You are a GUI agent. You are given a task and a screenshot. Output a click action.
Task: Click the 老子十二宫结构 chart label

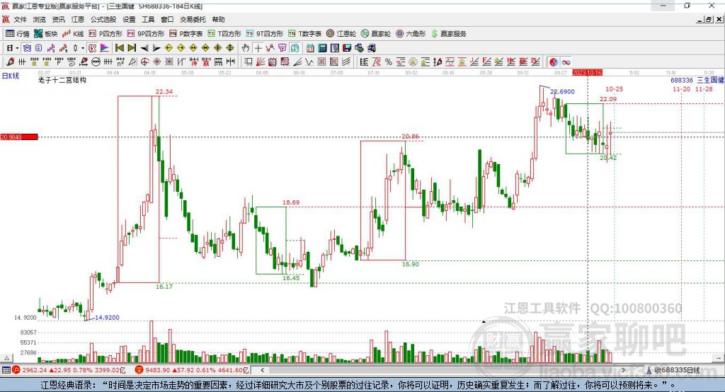tap(62, 80)
